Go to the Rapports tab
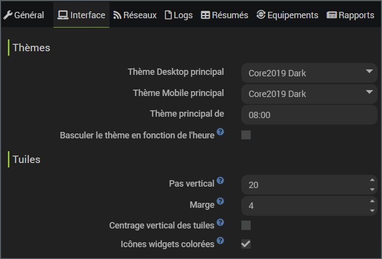The height and width of the screenshot is (259, 382). point(350,15)
